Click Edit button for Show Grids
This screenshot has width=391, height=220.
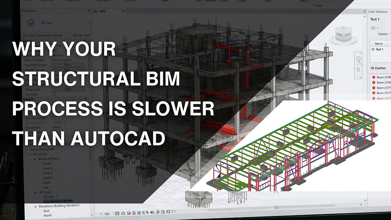(x=68, y=89)
